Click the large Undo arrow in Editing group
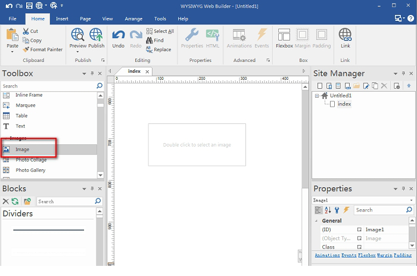417x276 pixels. point(119,35)
